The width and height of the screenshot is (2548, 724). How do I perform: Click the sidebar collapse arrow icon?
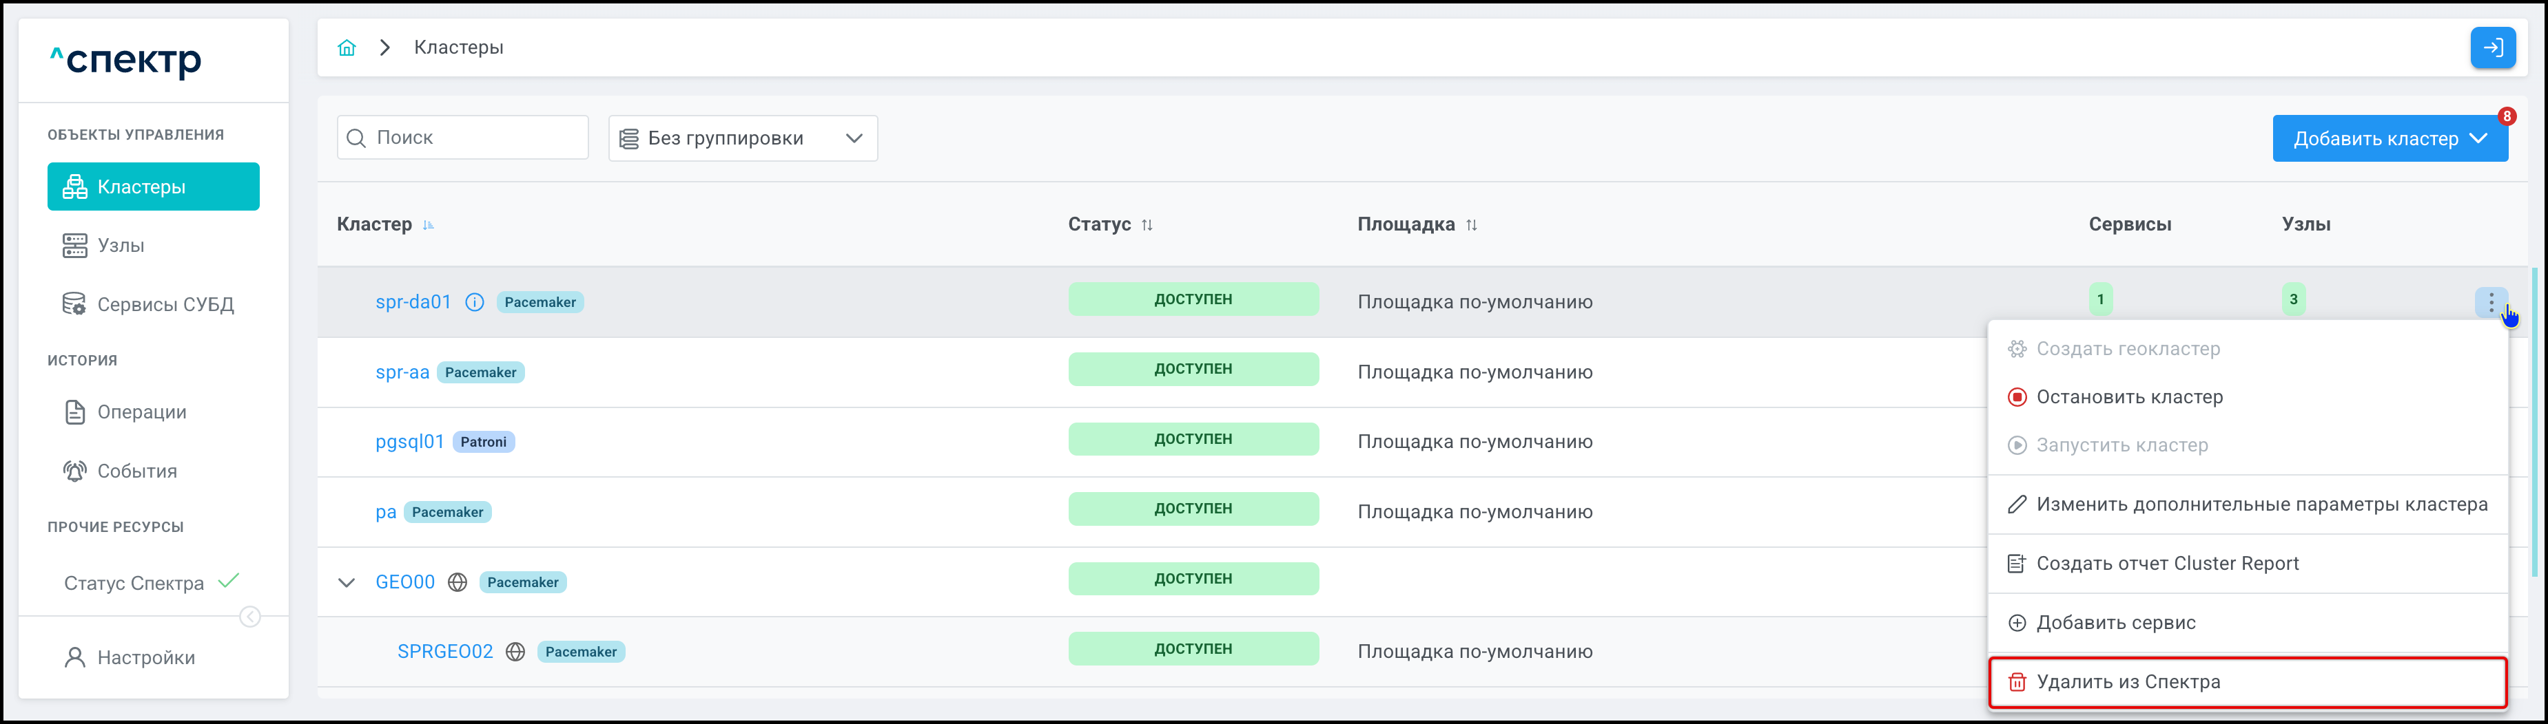[x=250, y=617]
